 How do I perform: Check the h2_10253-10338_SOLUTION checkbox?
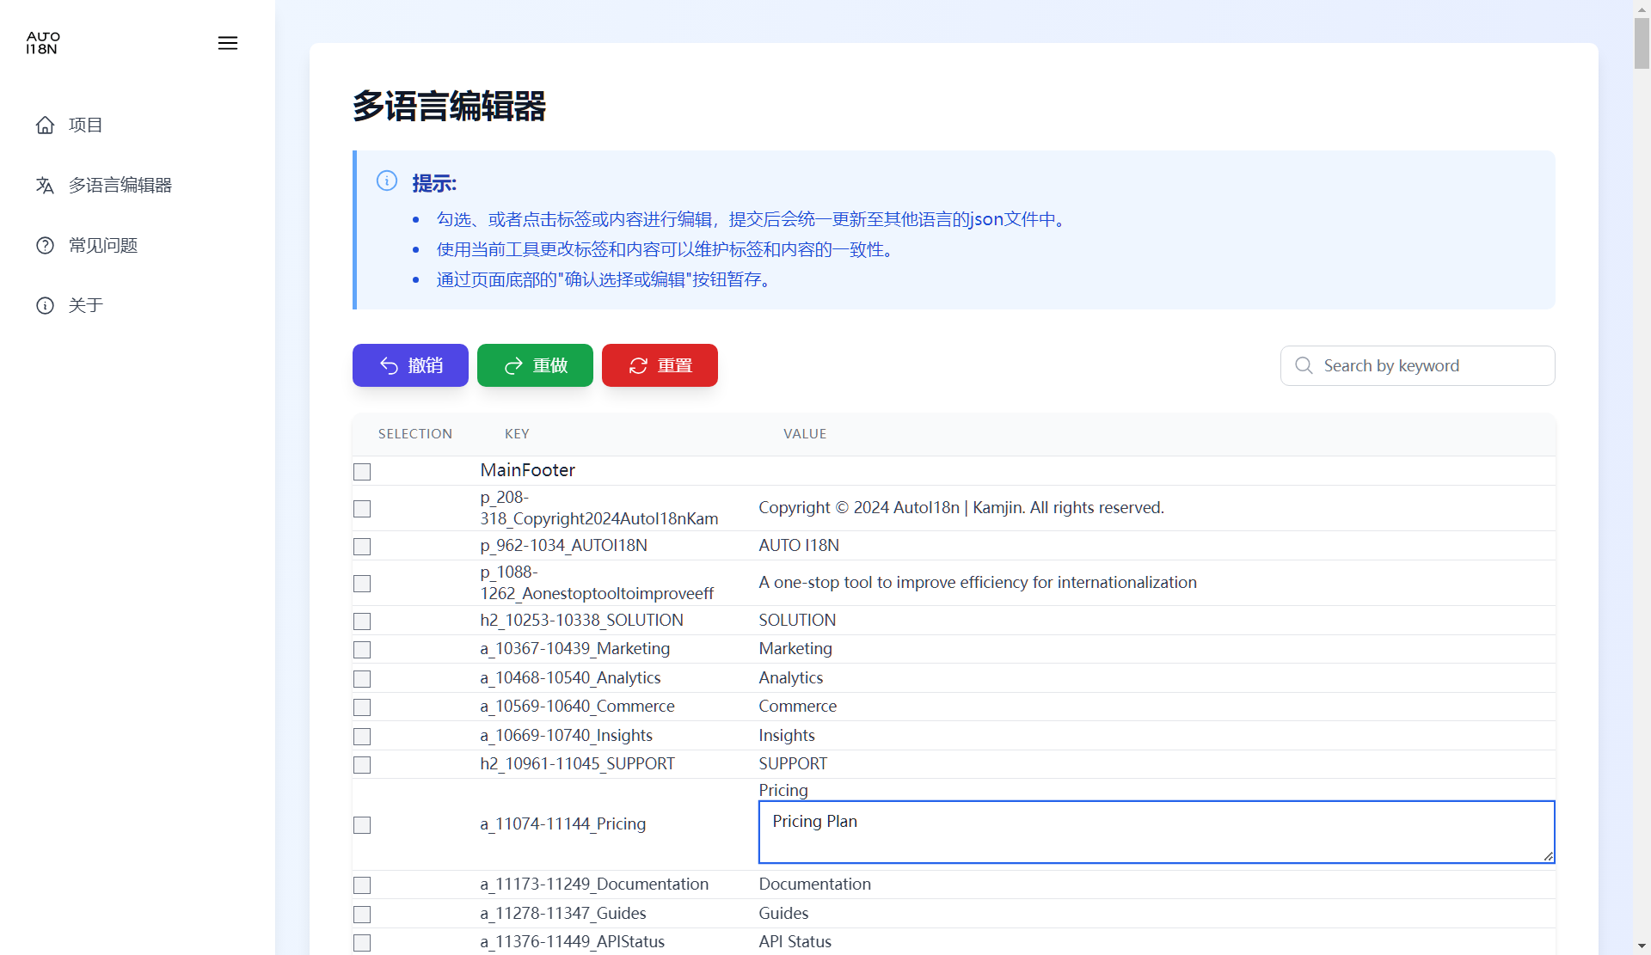pos(362,621)
